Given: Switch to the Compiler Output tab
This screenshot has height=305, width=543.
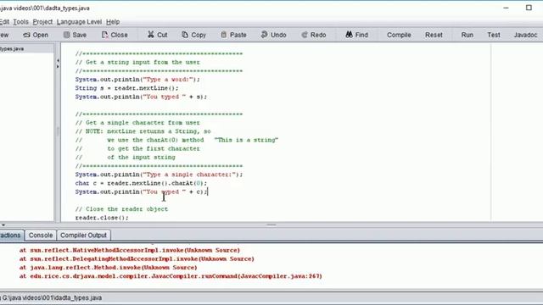Looking at the screenshot, I should click(83, 236).
